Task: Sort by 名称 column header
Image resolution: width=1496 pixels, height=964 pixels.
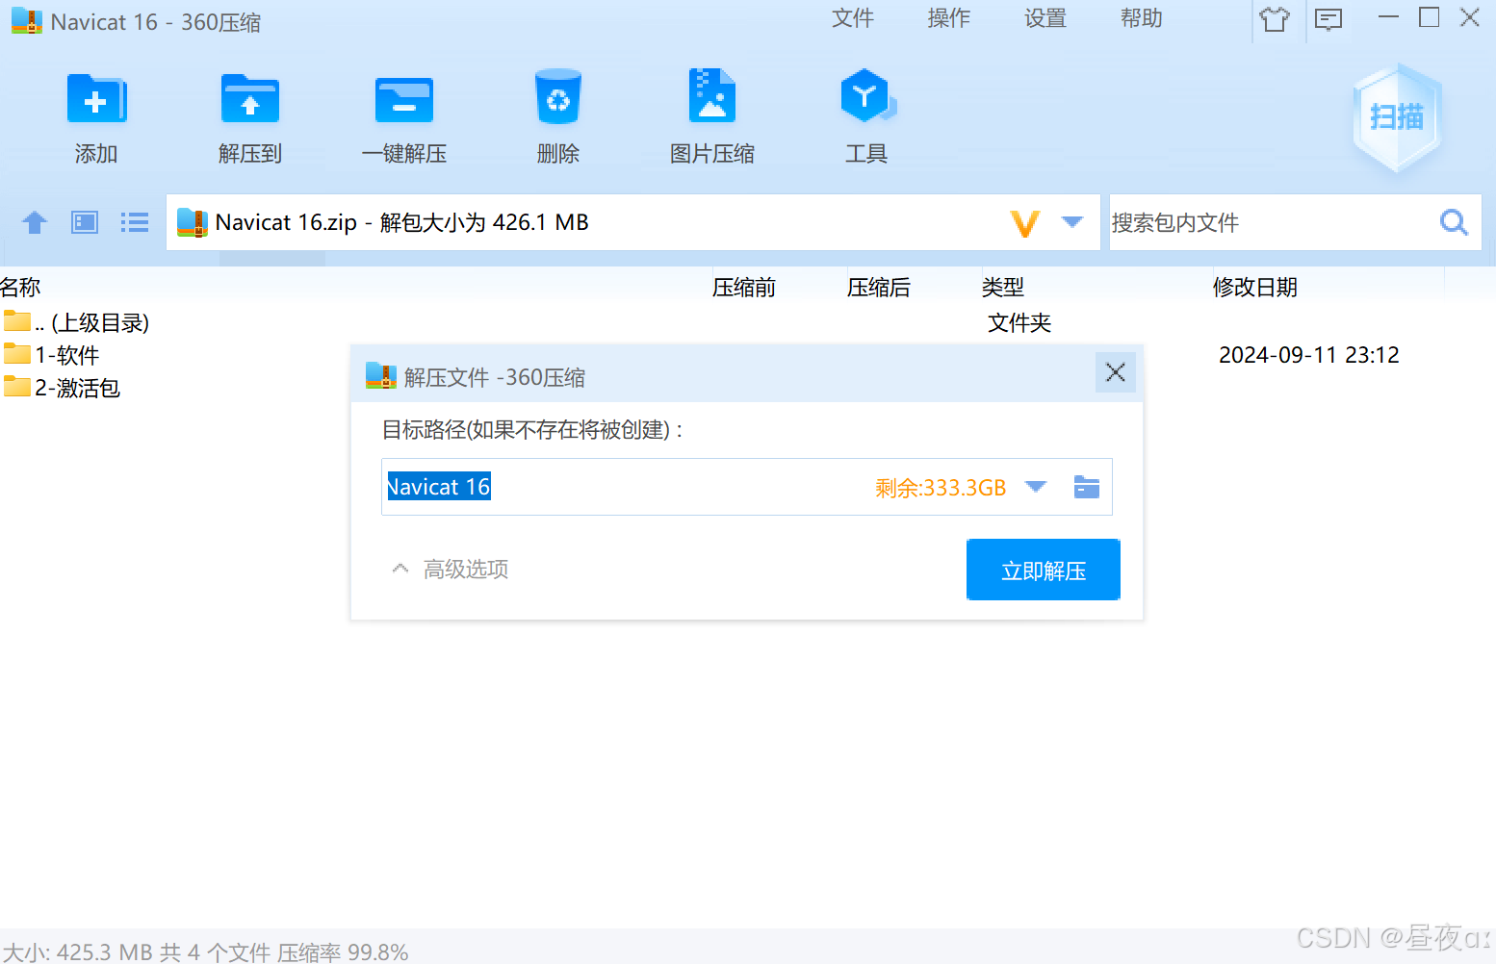Action: point(20,287)
